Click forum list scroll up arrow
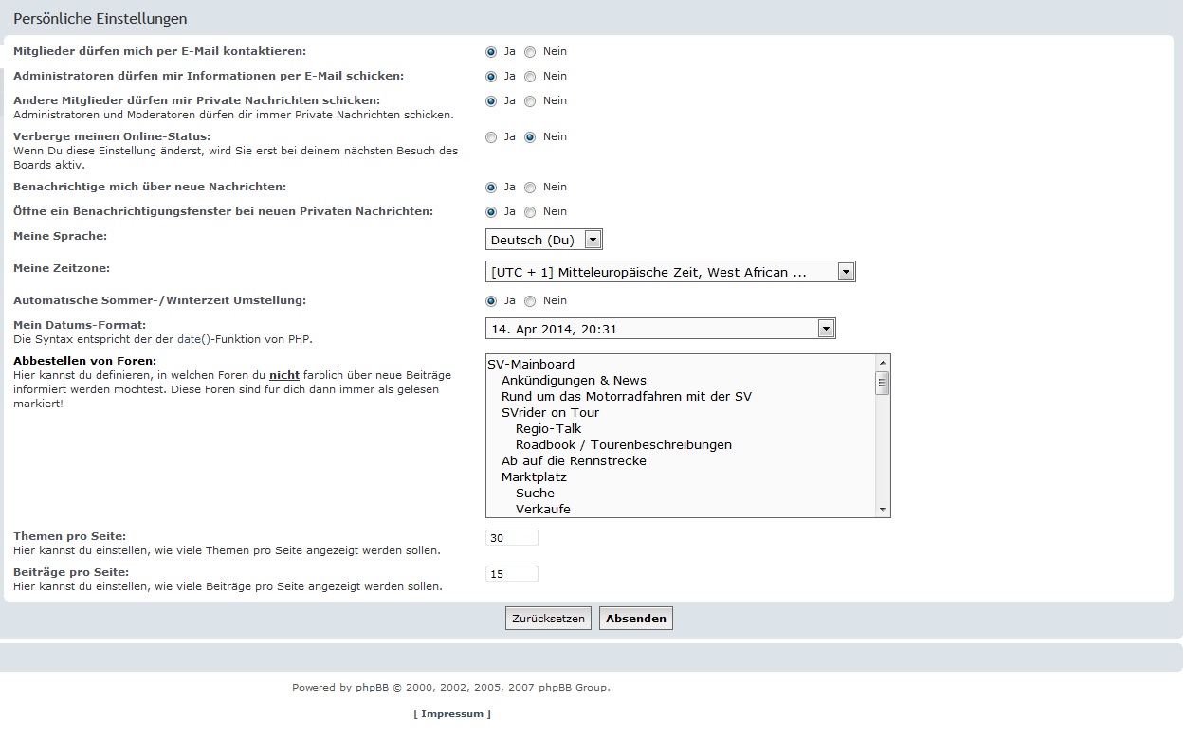Screen dimensions: 1187x737 pyautogui.click(x=883, y=363)
